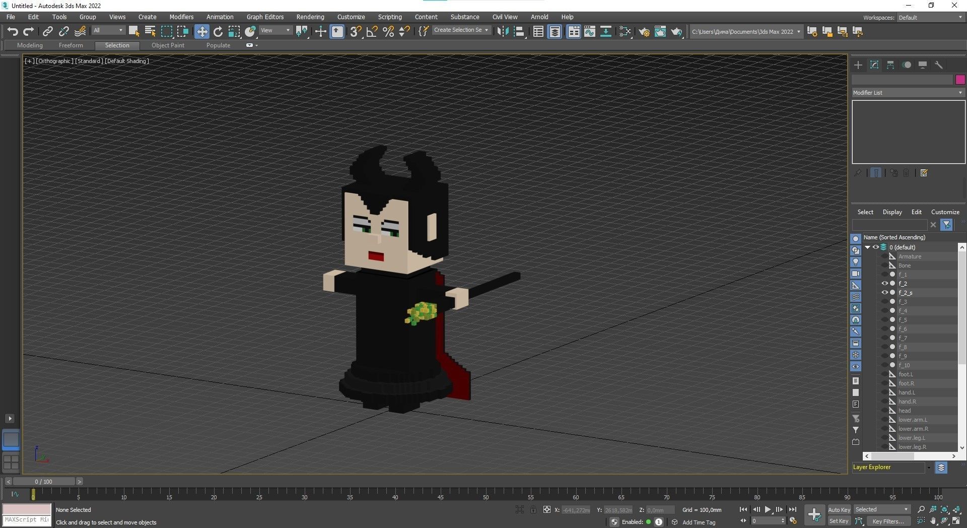Switch to the Modeling ribbon tab
967x528 pixels.
(x=30, y=45)
